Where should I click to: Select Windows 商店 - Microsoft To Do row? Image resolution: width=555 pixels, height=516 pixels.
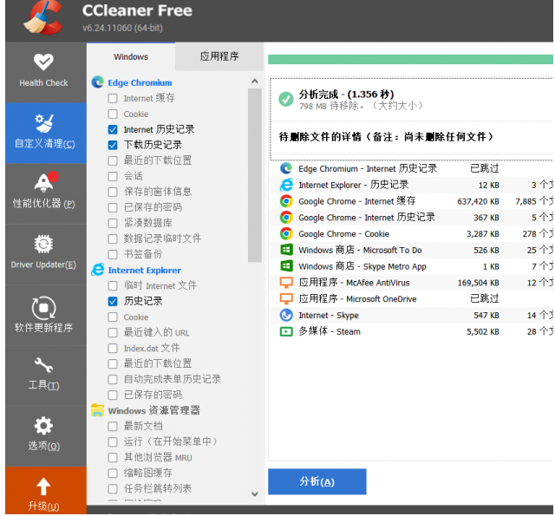point(412,250)
